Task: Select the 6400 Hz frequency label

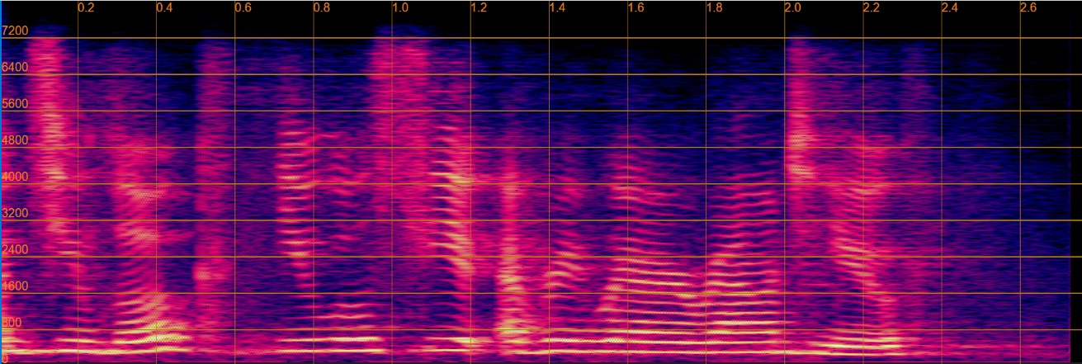Action: click(x=15, y=68)
